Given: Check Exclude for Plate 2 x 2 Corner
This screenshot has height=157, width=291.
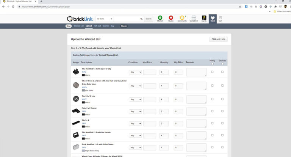Looking at the screenshot, I should (222, 111).
